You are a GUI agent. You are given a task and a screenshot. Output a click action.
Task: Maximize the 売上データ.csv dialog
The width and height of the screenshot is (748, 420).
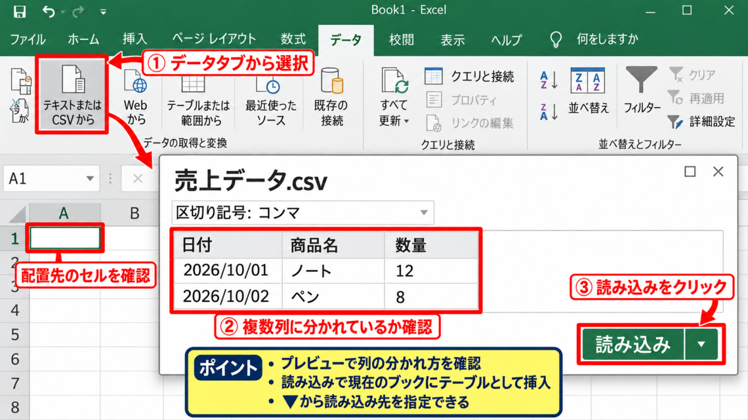tap(690, 171)
